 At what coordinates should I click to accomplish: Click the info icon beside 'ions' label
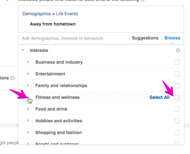pyautogui.click(x=12, y=78)
